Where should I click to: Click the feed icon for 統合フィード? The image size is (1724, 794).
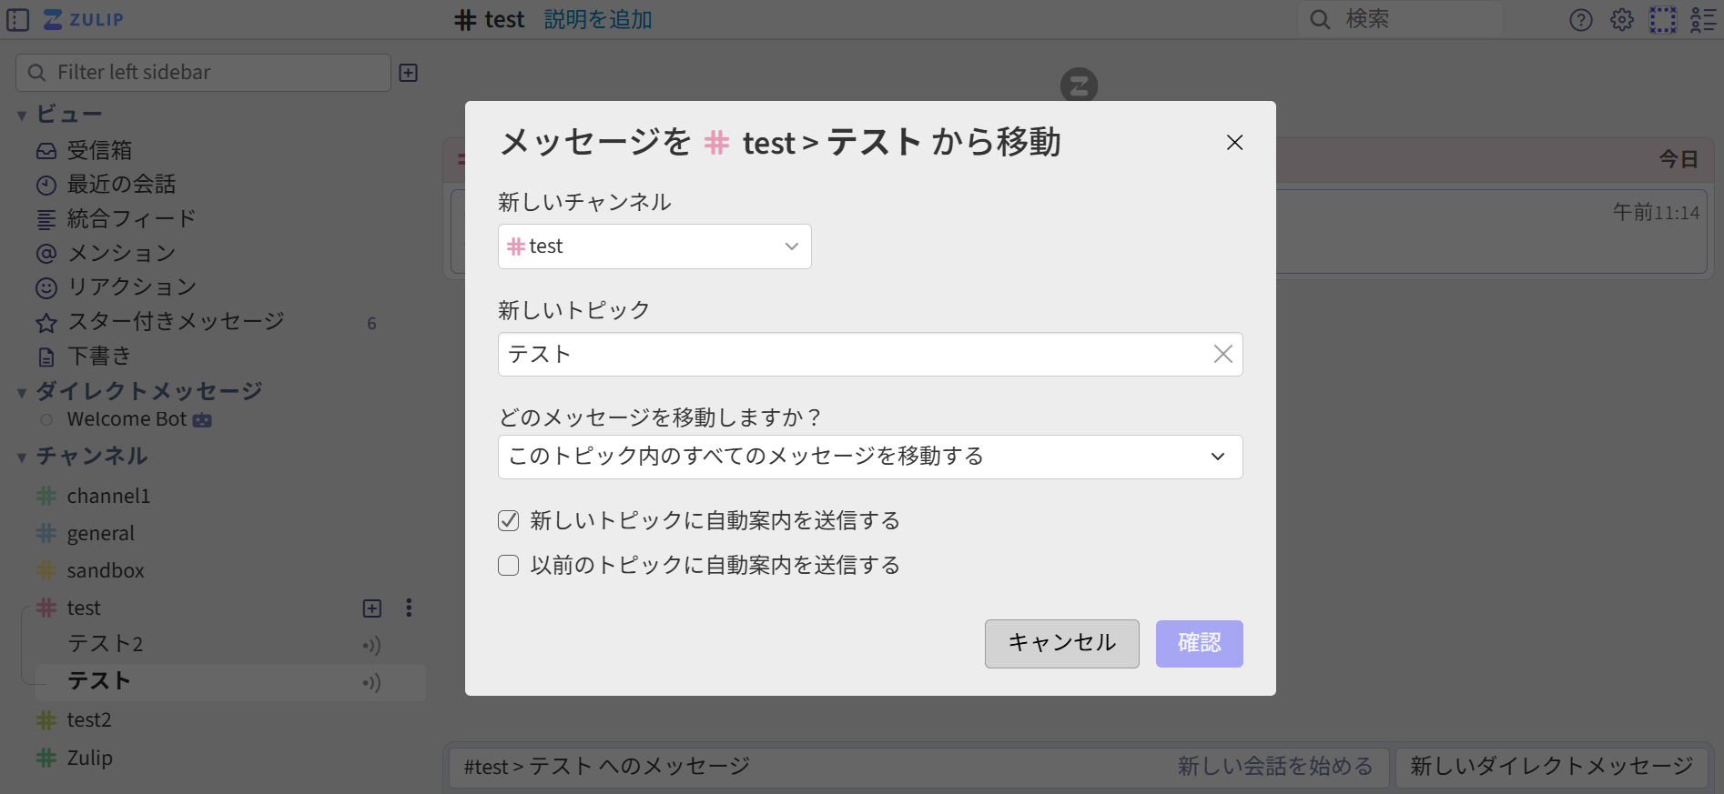46,219
